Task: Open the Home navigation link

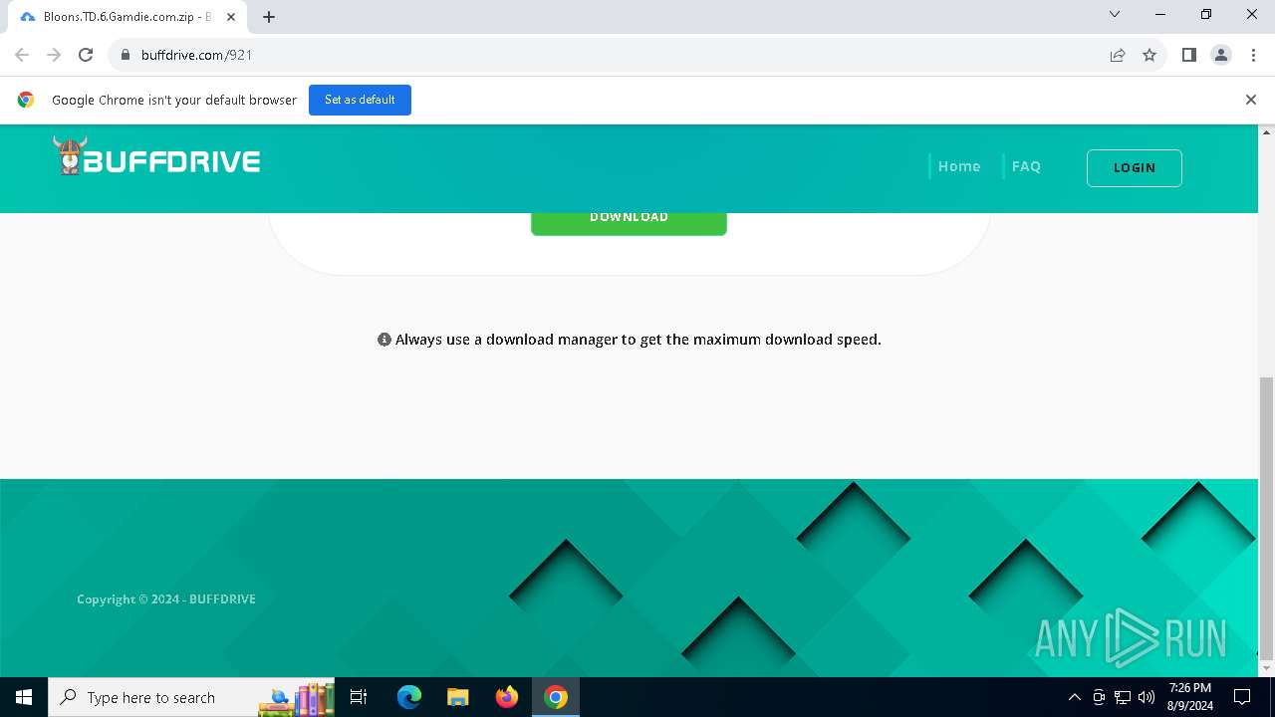Action: coord(959,166)
